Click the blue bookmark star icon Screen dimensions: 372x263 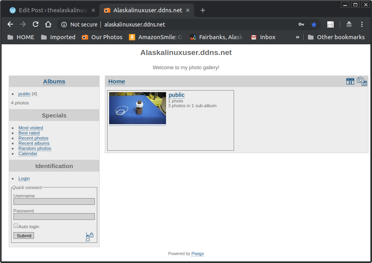(x=314, y=25)
